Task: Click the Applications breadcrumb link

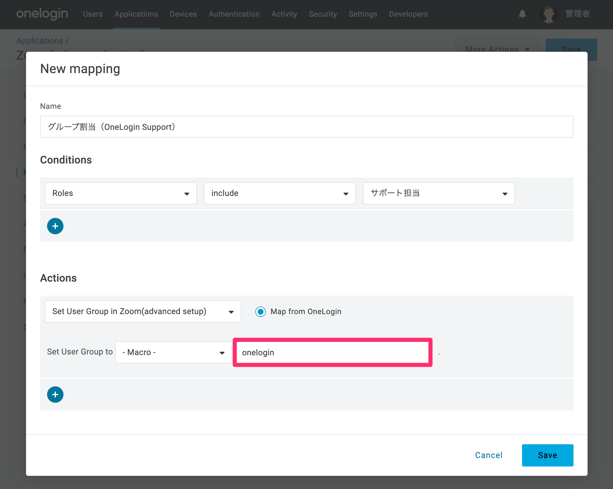Action: point(40,41)
